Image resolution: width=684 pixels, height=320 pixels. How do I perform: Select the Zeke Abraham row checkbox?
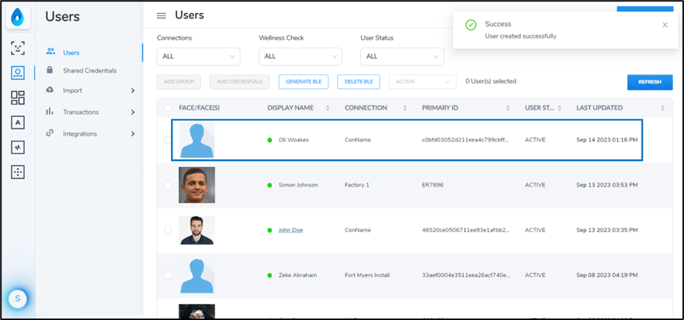[168, 275]
